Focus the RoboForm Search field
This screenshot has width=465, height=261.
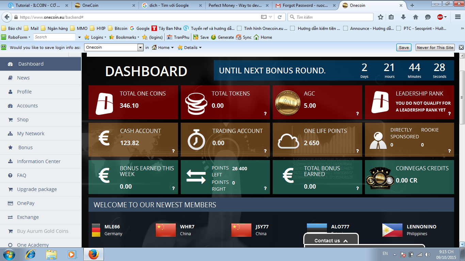pyautogui.click(x=54, y=37)
